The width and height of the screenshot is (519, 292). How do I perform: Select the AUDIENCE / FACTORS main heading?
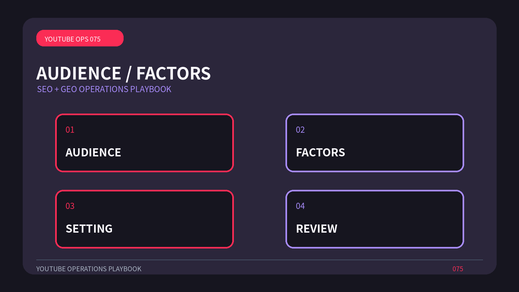[x=124, y=73]
